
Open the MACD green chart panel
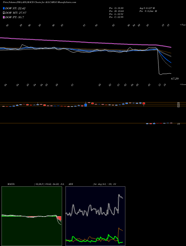tap(32, 216)
